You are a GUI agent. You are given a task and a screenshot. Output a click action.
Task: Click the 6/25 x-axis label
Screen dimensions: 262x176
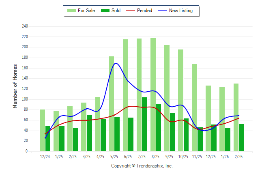[128, 157]
